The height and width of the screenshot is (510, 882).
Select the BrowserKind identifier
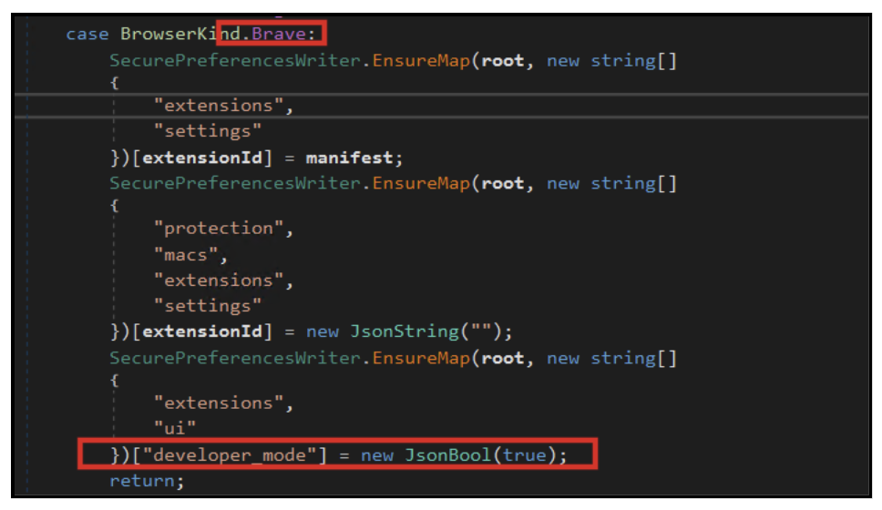click(x=180, y=34)
